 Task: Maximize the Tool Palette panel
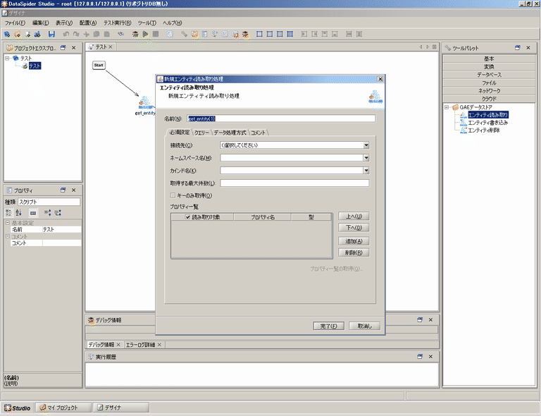(518, 48)
